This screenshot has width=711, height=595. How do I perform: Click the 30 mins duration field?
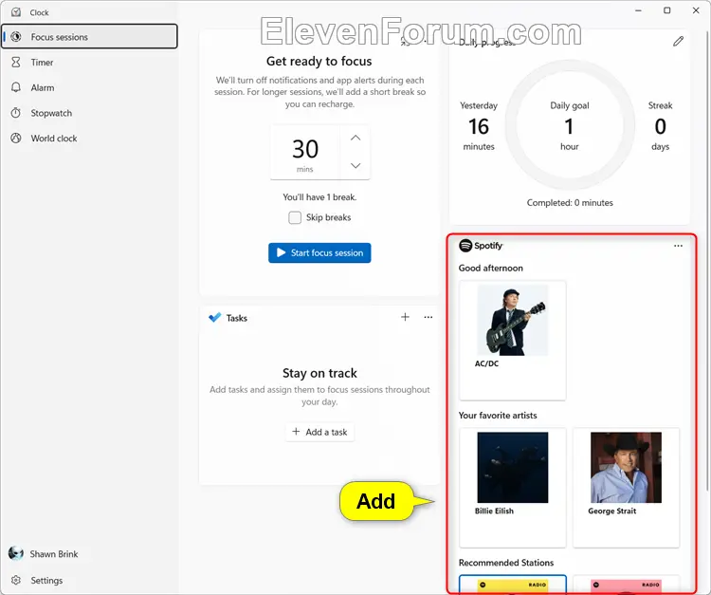[305, 153]
